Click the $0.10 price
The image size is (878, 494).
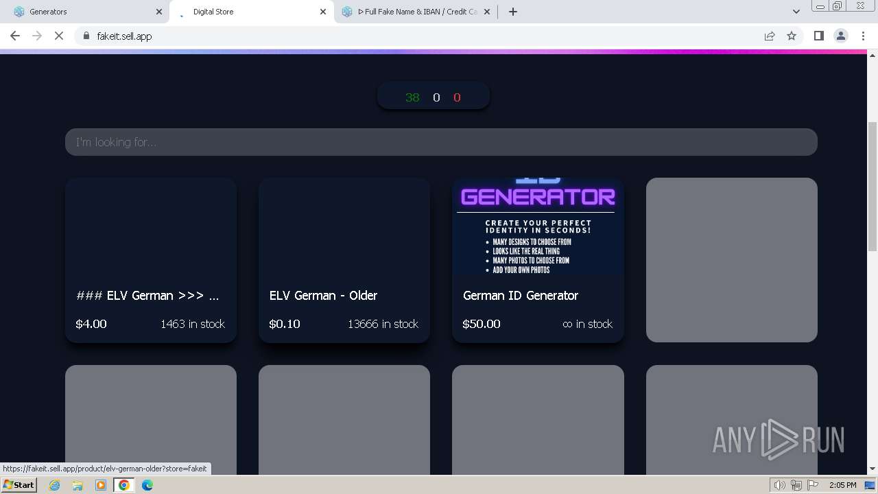285,324
